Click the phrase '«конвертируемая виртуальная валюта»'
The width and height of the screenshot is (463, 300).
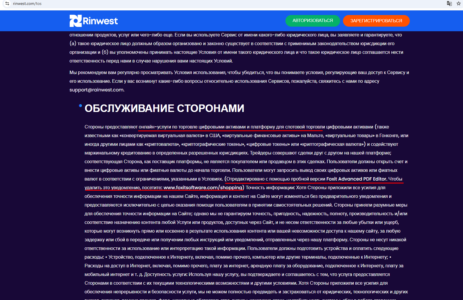pos(162,135)
